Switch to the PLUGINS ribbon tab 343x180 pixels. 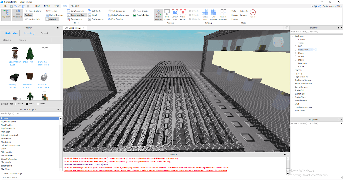75,6
